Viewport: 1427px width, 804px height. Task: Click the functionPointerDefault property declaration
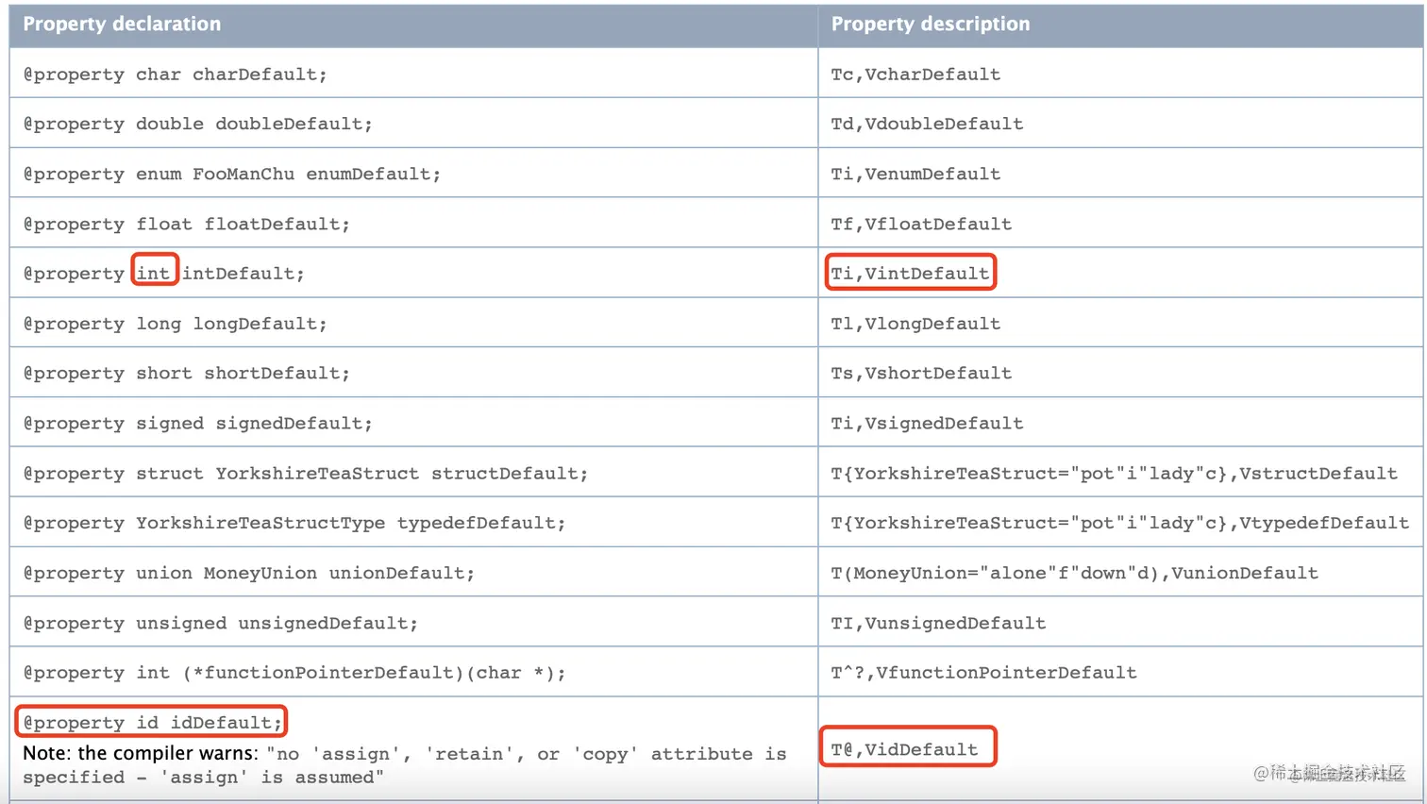(x=294, y=674)
